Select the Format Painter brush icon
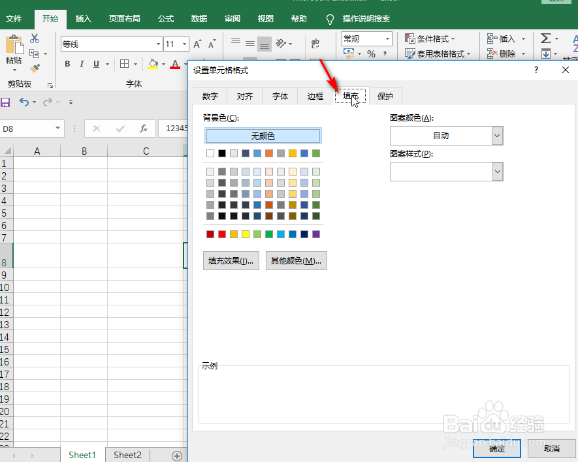The height and width of the screenshot is (462, 578). coord(35,68)
